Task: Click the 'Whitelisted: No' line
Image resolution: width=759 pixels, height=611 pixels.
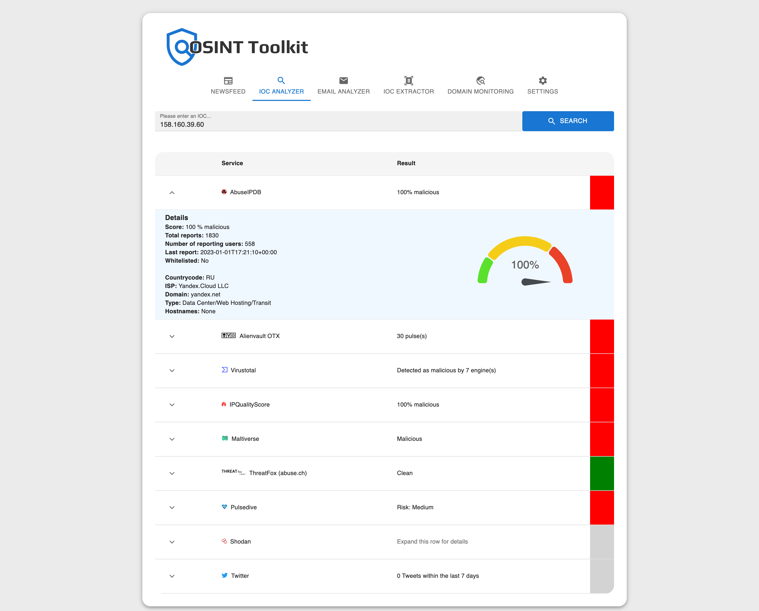Action: (x=187, y=261)
